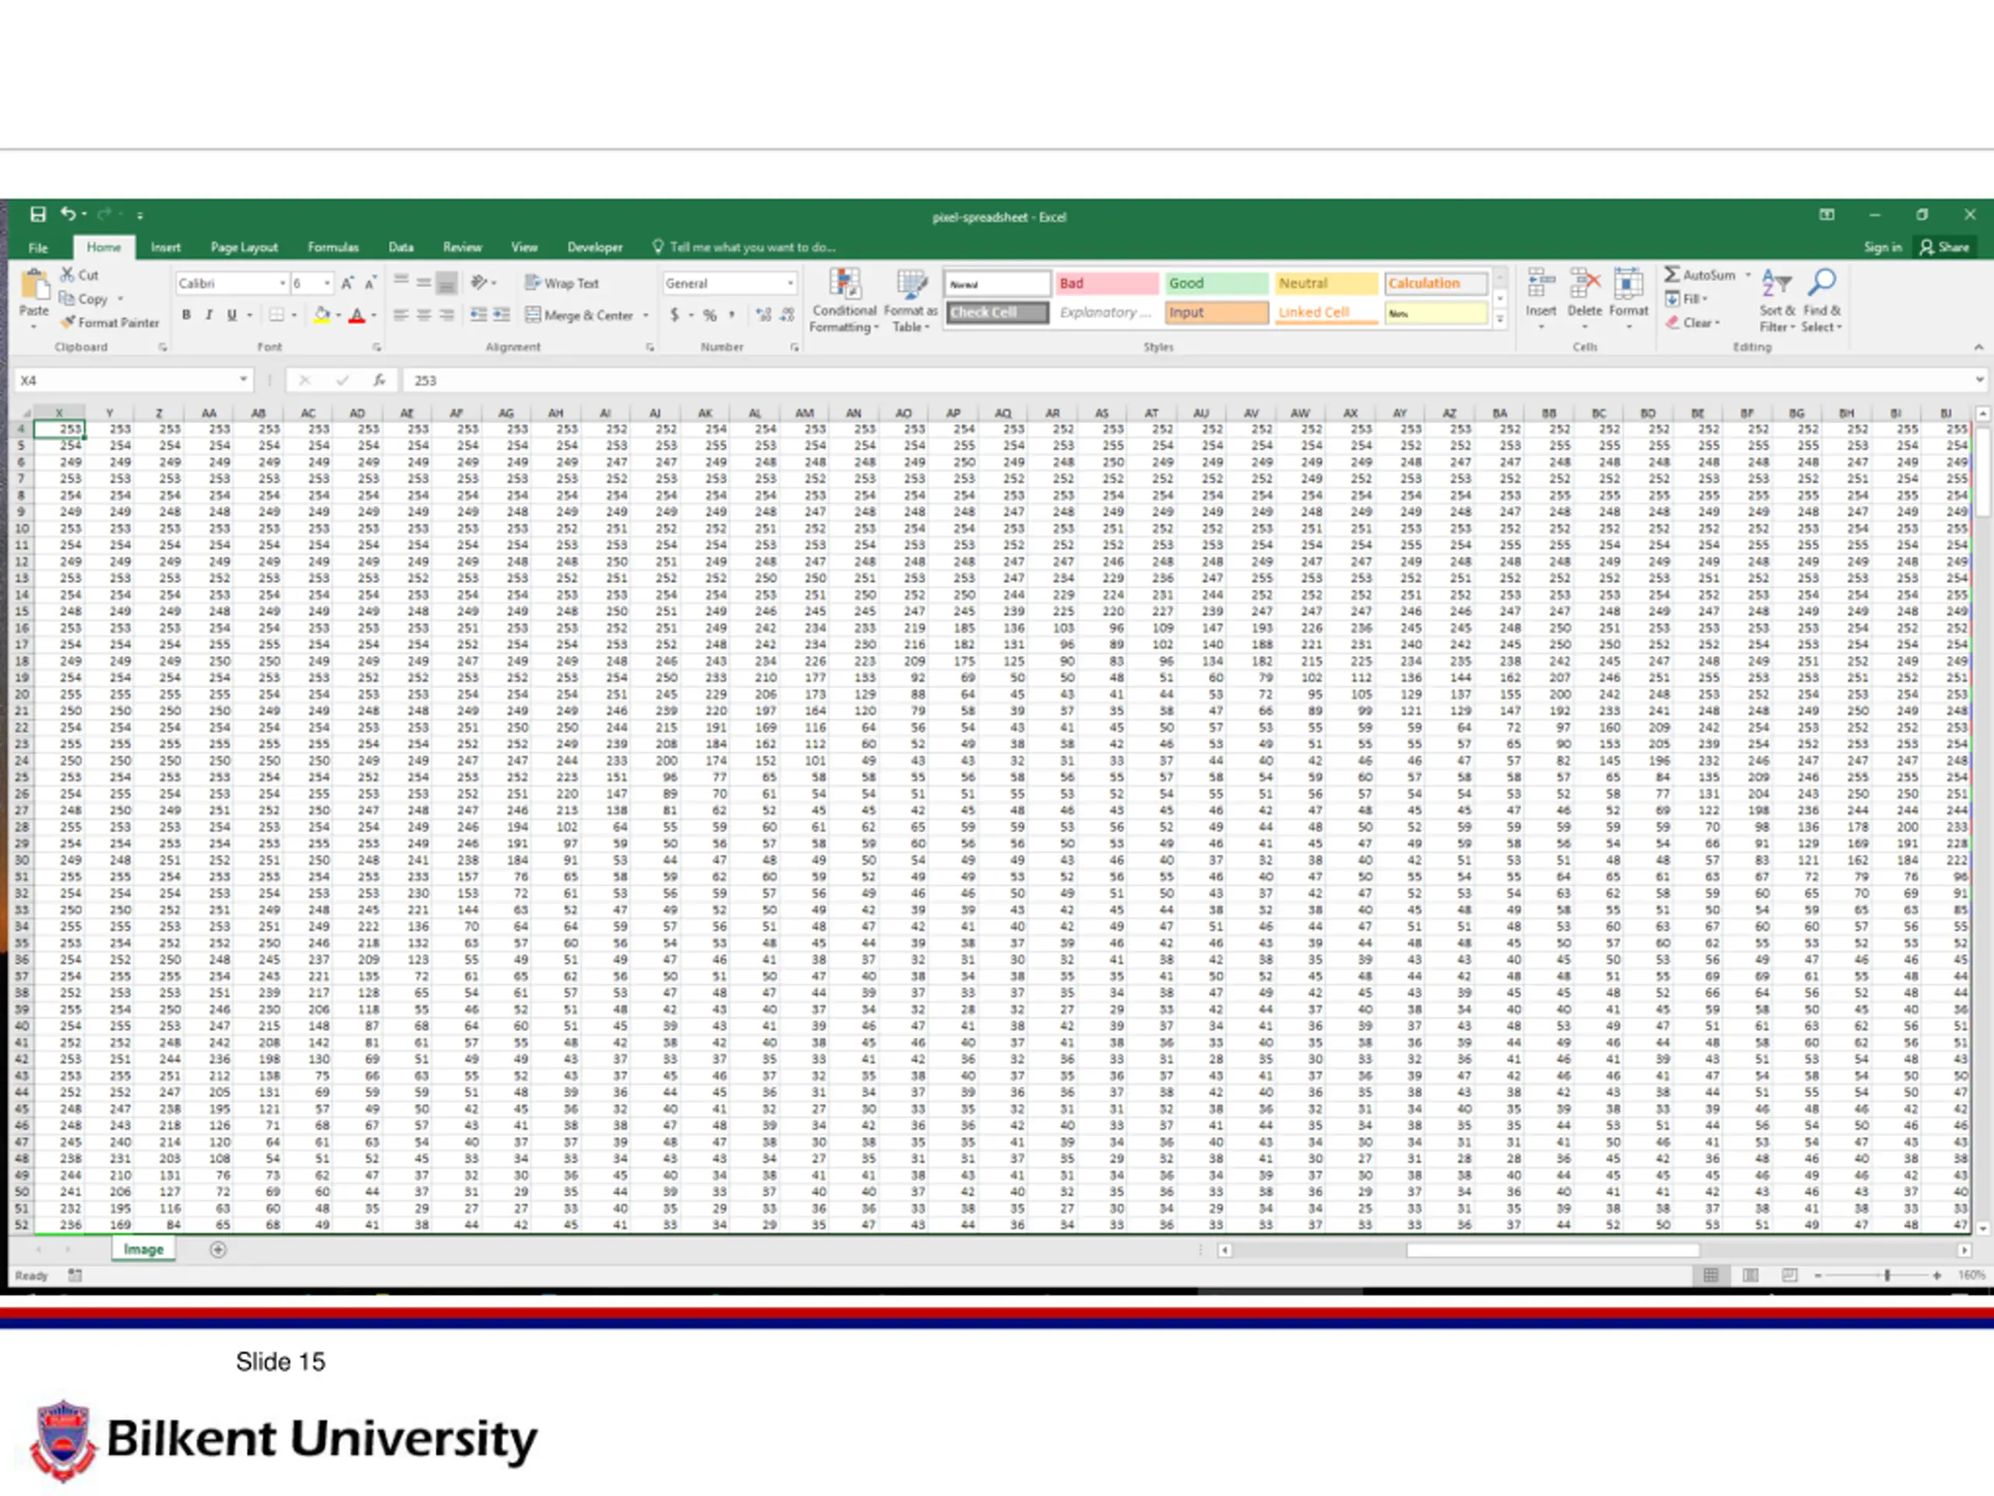Apply the Neutral cell style
Screen dimensions: 1994x1496
tap(1326, 283)
